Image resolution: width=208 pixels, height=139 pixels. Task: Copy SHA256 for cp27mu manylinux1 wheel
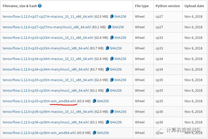tap(116, 27)
